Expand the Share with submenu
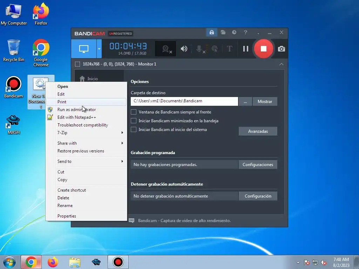The width and height of the screenshot is (359, 269). point(86,143)
